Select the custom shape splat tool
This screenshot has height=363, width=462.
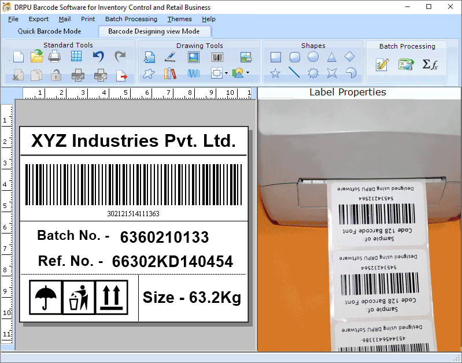pyautogui.click(x=149, y=73)
